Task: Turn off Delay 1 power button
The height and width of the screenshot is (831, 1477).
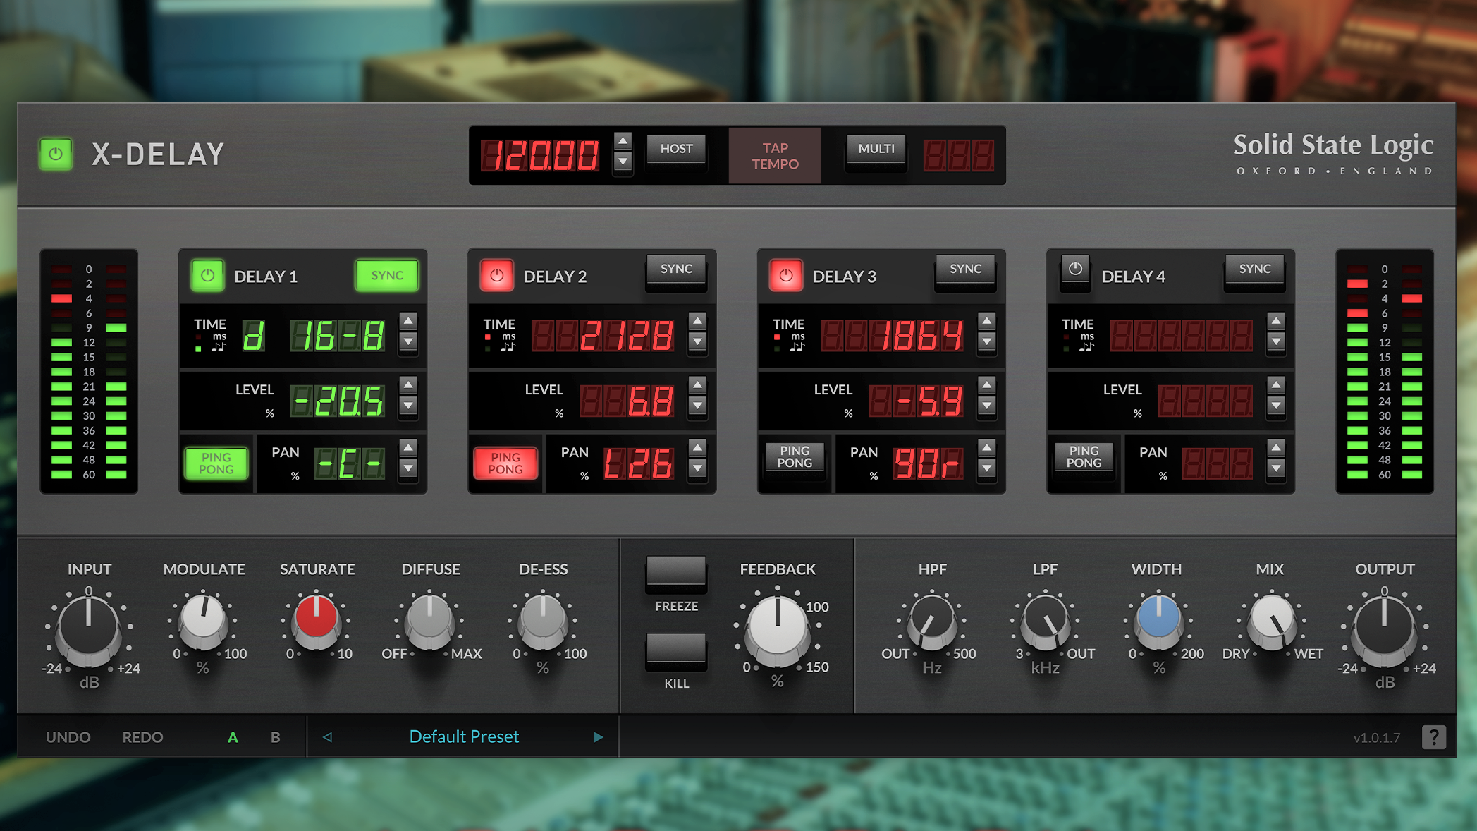Action: click(207, 276)
